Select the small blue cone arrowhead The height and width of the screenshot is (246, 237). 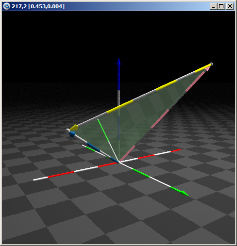[72, 134]
